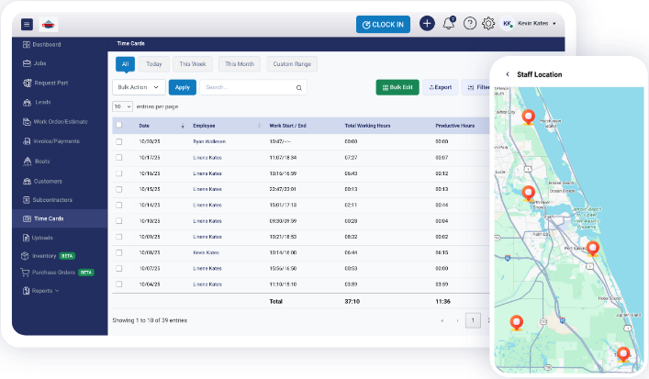The width and height of the screenshot is (649, 379).
Task: Click the Search input field
Action: (246, 88)
